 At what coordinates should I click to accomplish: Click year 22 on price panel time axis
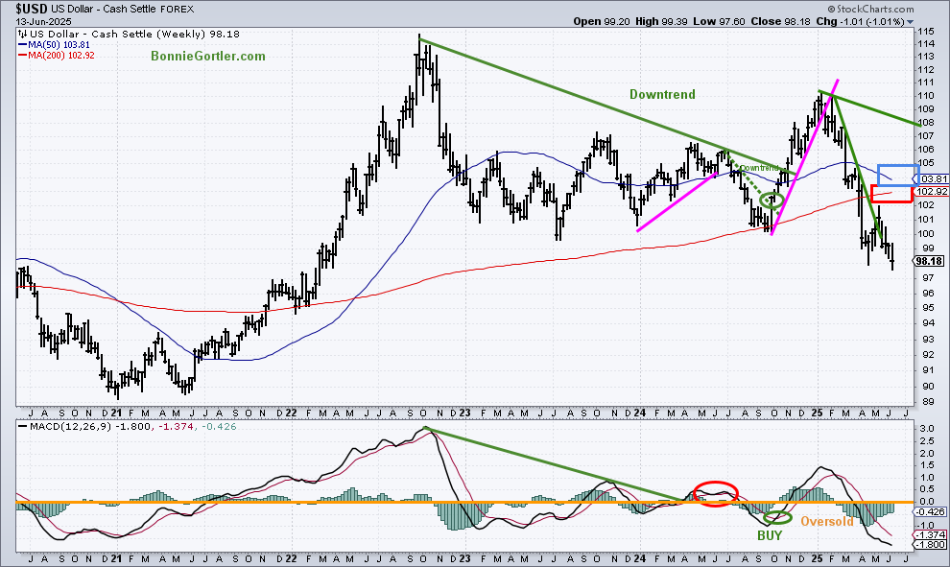tap(291, 413)
